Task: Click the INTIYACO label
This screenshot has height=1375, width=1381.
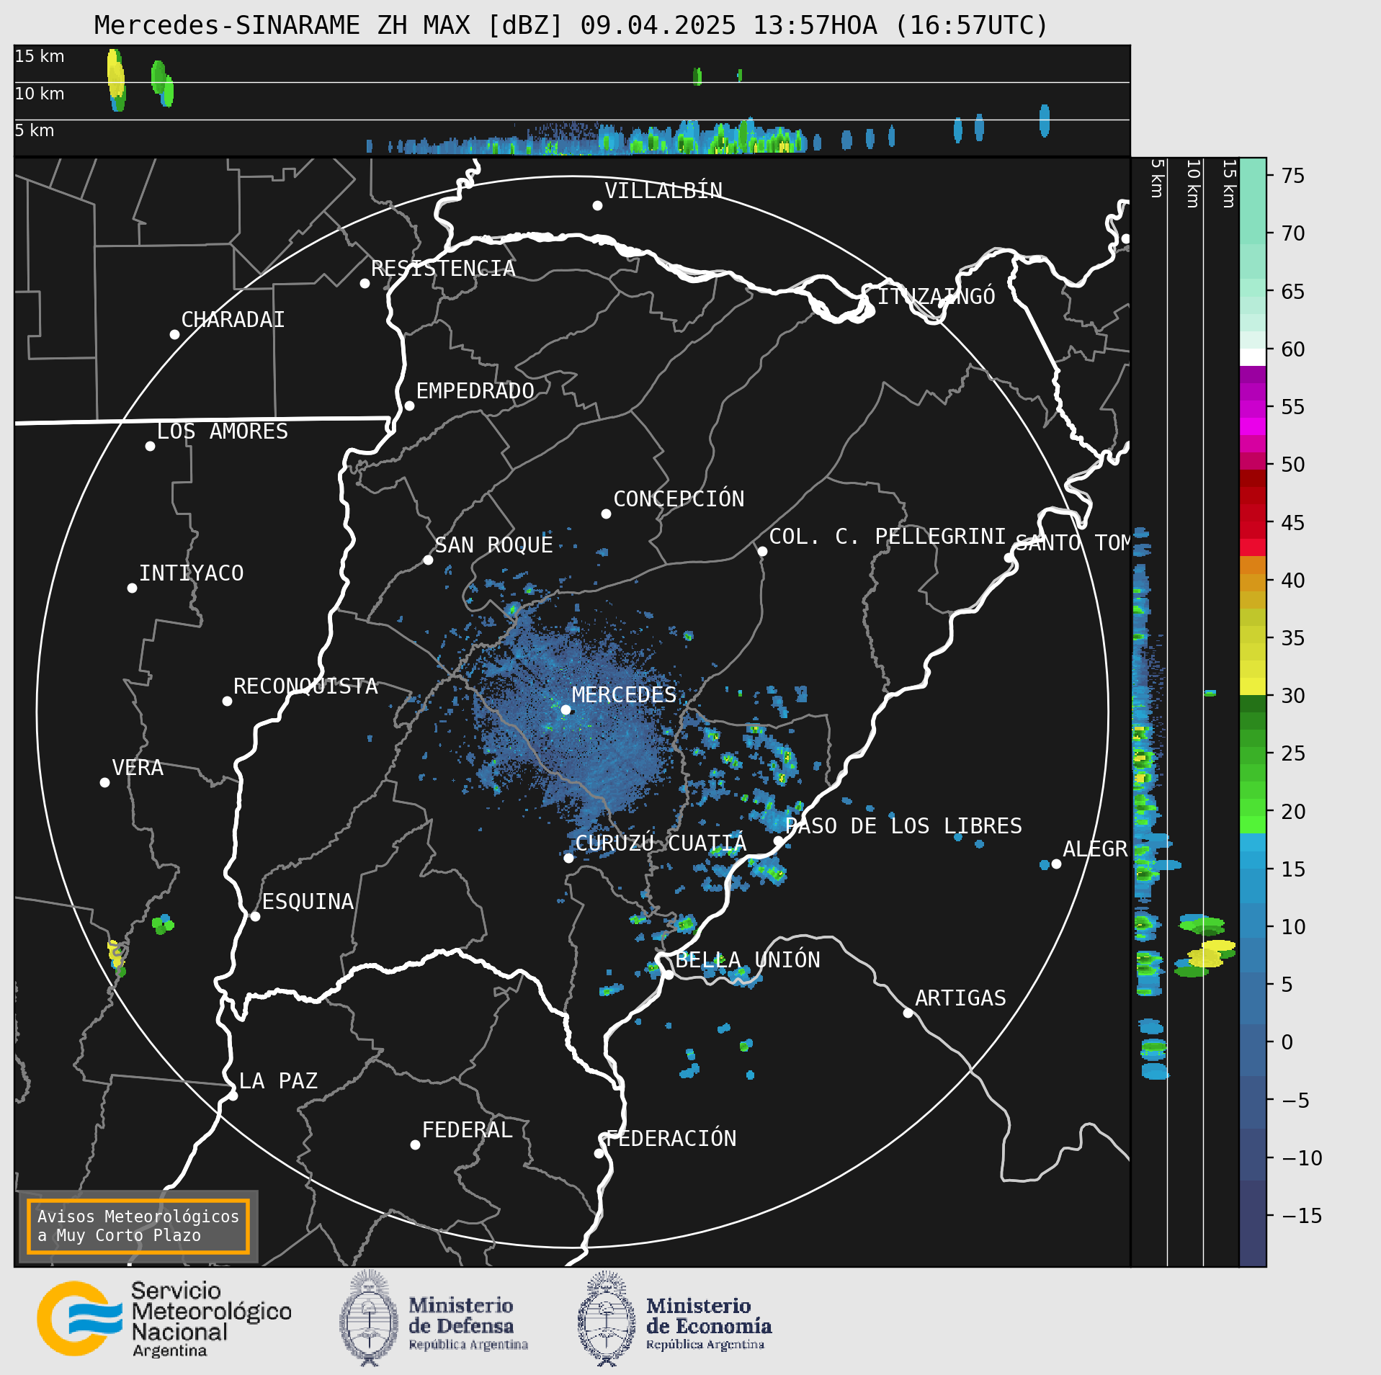Action: tap(191, 573)
